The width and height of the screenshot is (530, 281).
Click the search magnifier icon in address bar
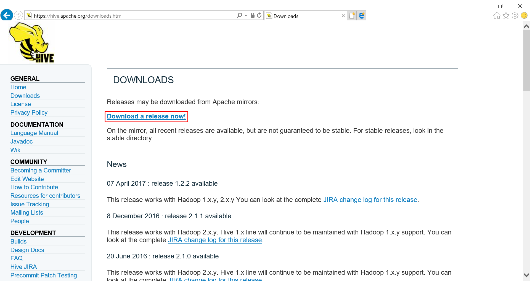pos(239,15)
